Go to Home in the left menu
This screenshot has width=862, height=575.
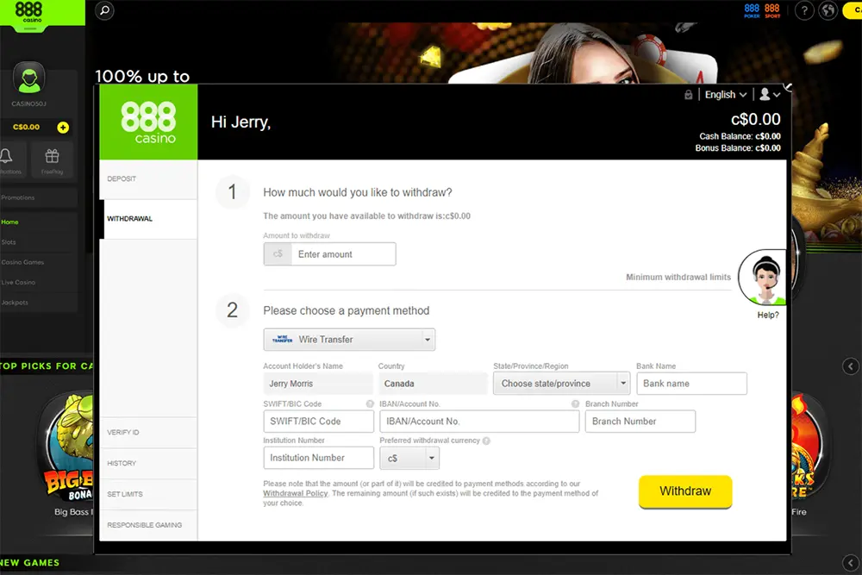click(x=39, y=222)
